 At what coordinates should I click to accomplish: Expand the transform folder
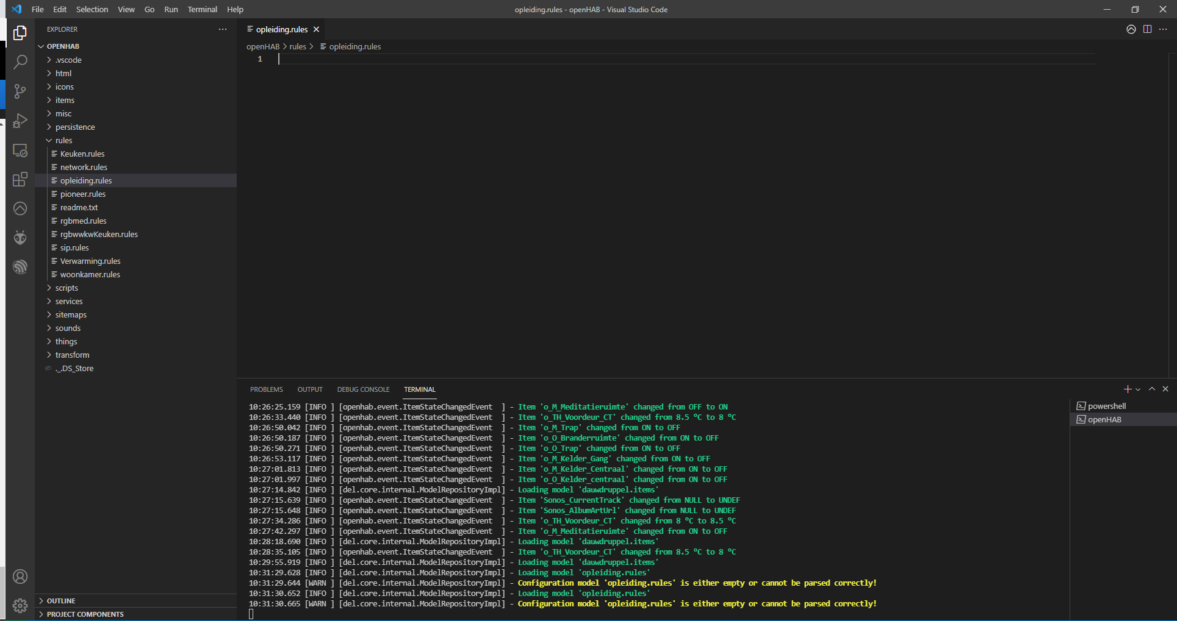pyautogui.click(x=135, y=355)
